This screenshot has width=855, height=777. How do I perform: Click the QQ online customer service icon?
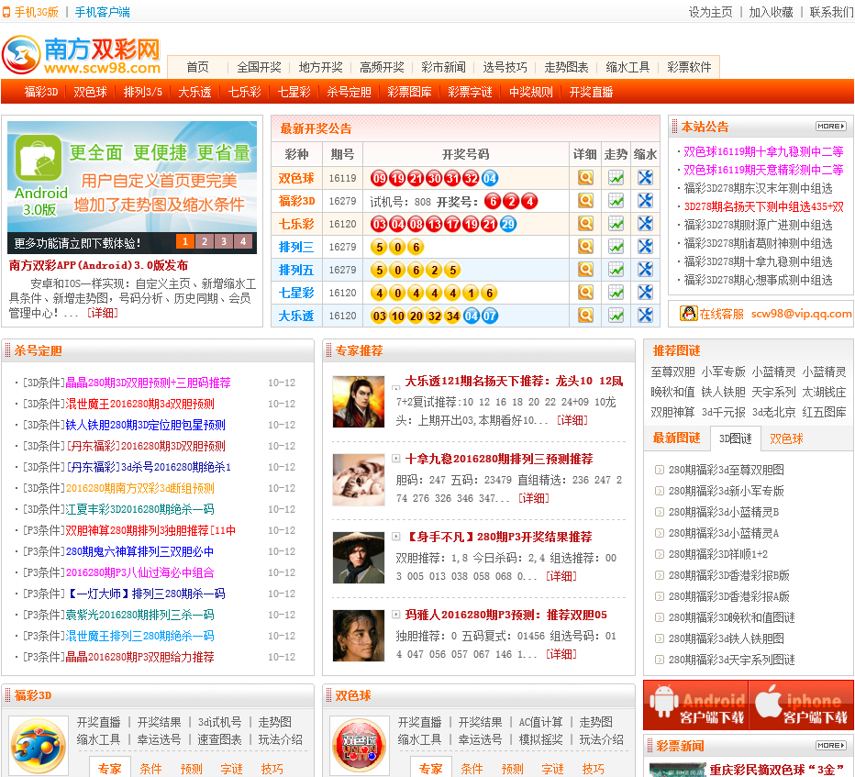(688, 314)
